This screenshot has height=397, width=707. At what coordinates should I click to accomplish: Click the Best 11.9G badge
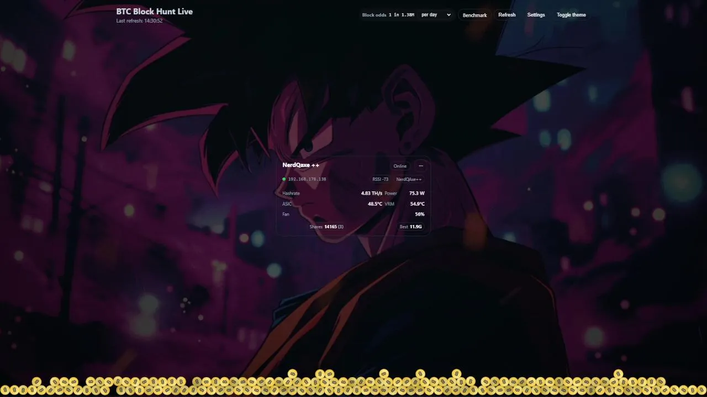coord(411,227)
